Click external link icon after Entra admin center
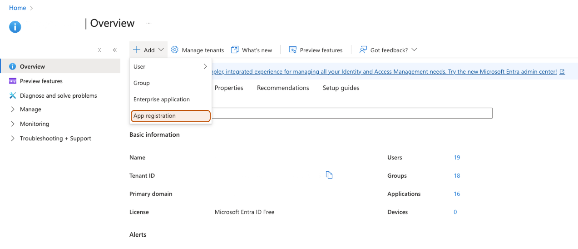The width and height of the screenshot is (578, 249). click(562, 72)
